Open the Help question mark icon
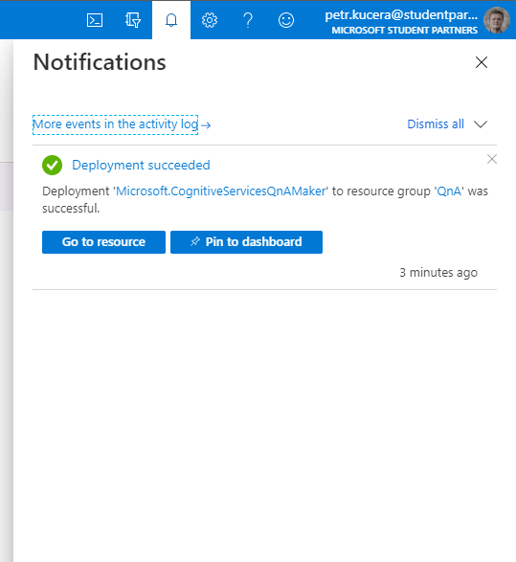516x562 pixels. click(248, 20)
